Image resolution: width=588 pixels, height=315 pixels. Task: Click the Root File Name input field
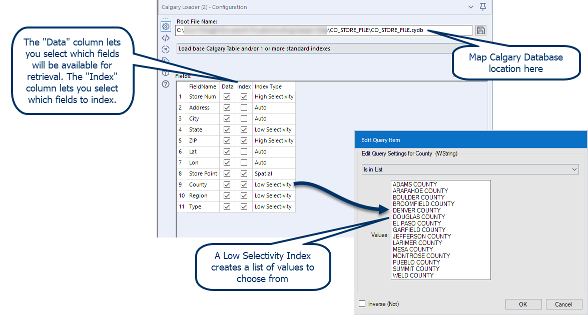tap(325, 30)
